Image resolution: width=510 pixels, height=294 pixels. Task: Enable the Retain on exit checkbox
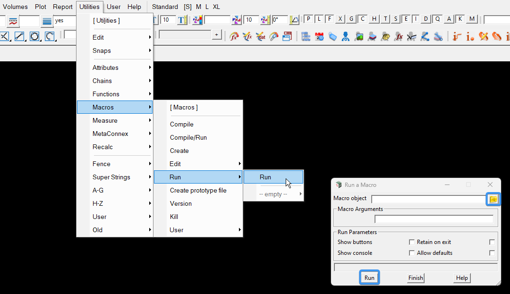492,242
